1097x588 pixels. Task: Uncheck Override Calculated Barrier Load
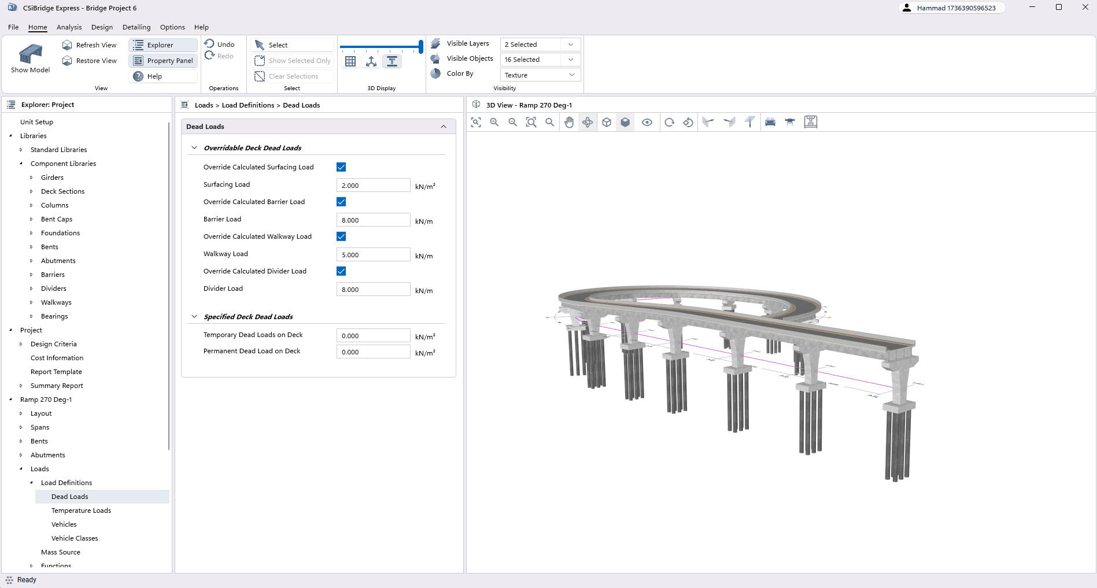pyautogui.click(x=341, y=202)
